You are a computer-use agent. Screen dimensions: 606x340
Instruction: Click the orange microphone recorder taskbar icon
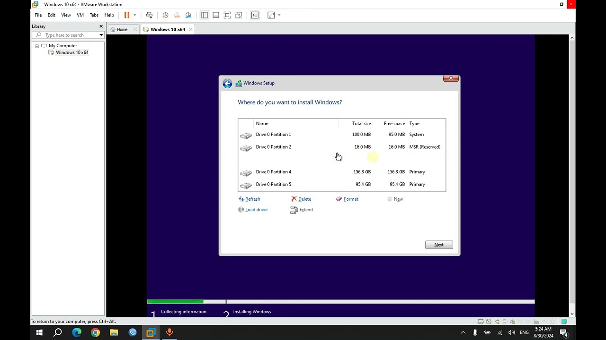tap(169, 332)
